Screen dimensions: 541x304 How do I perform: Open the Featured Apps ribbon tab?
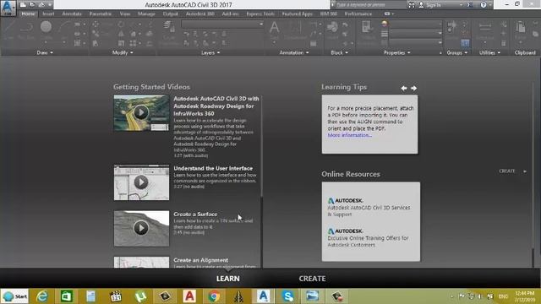(297, 14)
